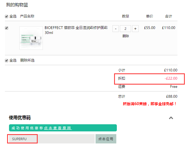Click the 总计 value £88.00
Screen dimensions: 190x147
[172, 96]
